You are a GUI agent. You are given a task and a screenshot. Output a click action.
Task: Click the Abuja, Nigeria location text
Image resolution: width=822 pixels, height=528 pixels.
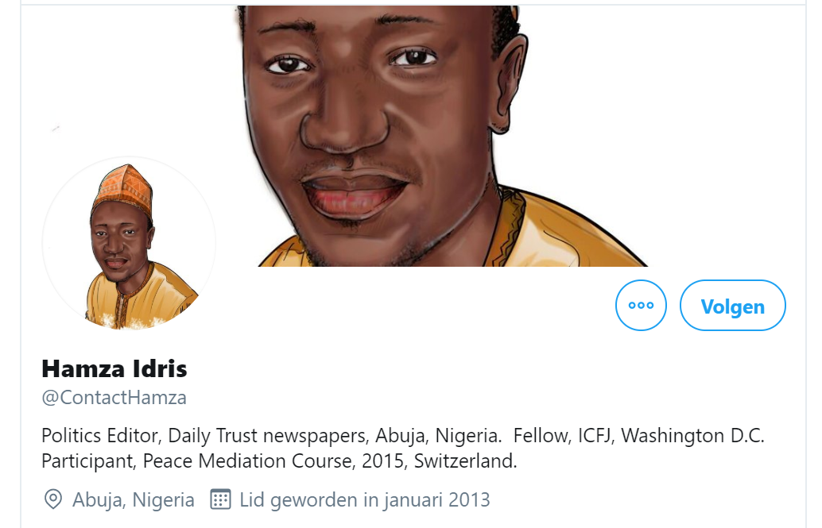click(133, 499)
